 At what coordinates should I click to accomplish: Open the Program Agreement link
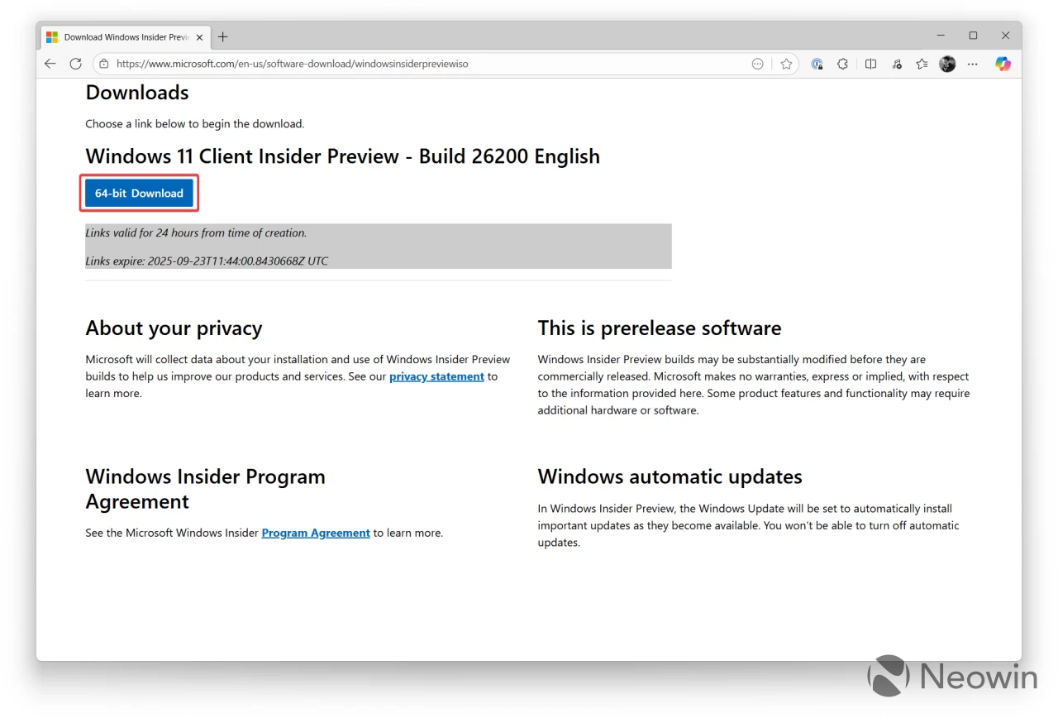(315, 533)
